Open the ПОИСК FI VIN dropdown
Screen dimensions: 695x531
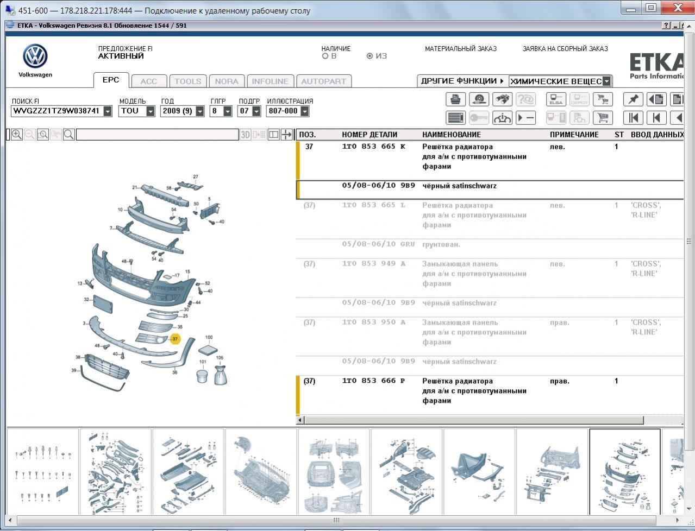108,111
